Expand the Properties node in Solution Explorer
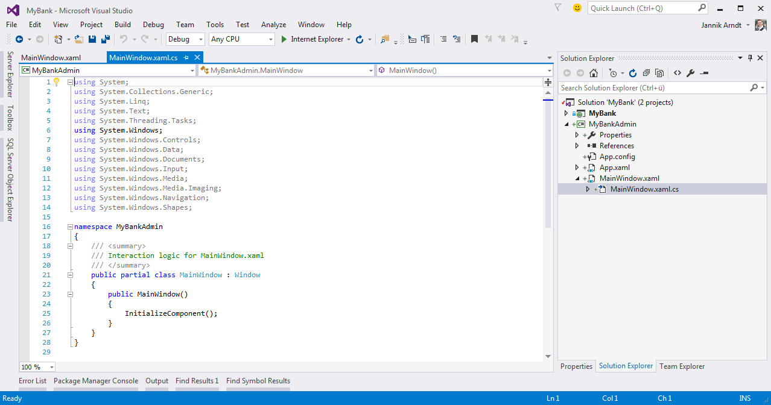Screen dimensions: 771x405 (577, 135)
